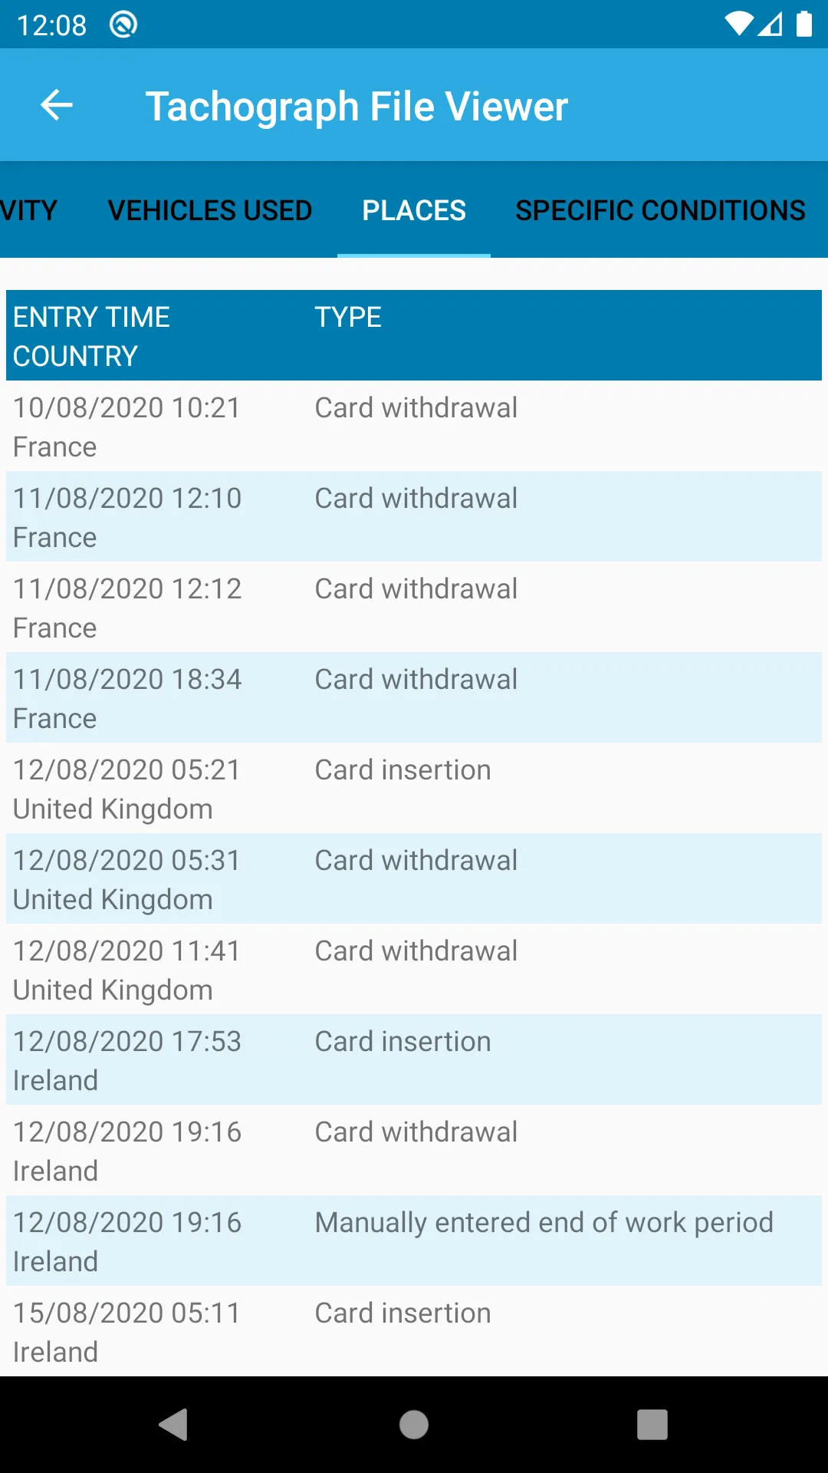The width and height of the screenshot is (828, 1473).
Task: Tap the Wi-Fi status icon
Action: (x=739, y=25)
